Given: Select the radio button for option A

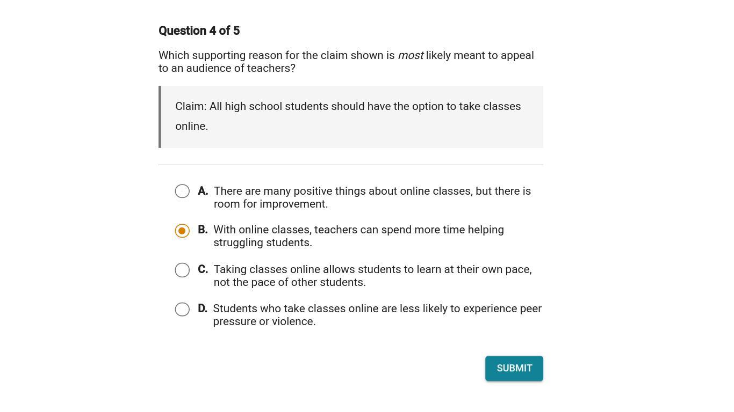Looking at the screenshot, I should click(x=182, y=192).
